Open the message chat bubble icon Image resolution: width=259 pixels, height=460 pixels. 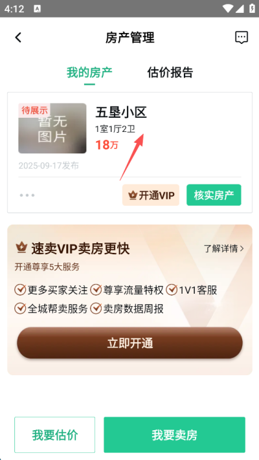pos(242,38)
